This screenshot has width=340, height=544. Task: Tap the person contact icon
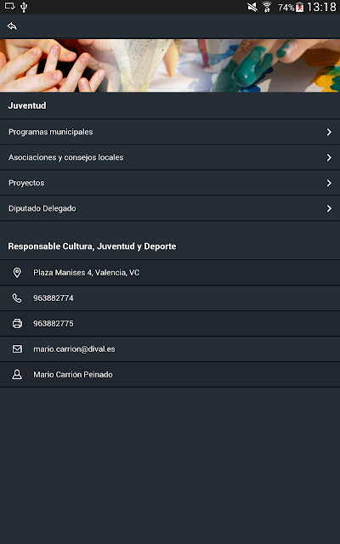click(17, 374)
